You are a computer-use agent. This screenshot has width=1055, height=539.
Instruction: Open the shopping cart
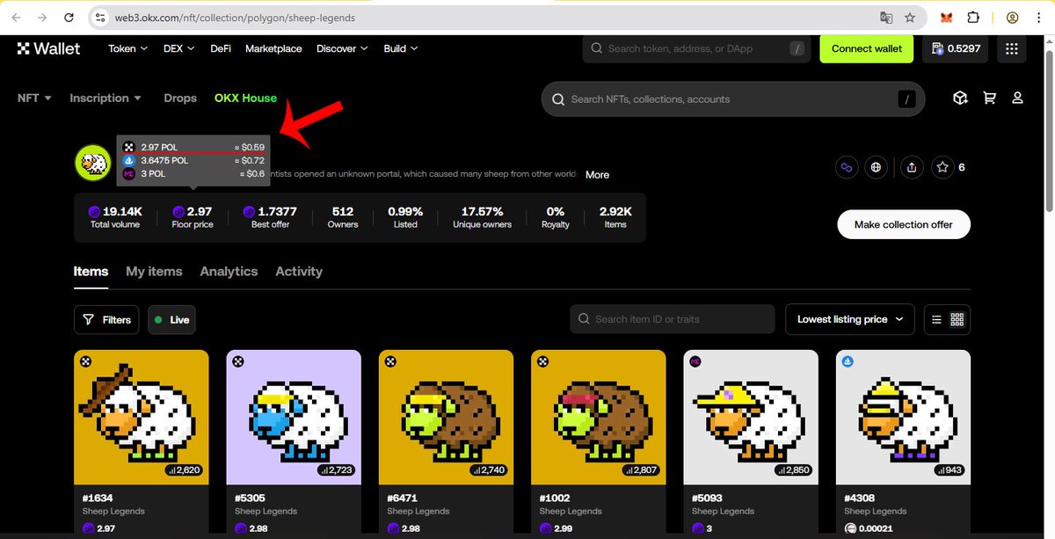(x=989, y=98)
